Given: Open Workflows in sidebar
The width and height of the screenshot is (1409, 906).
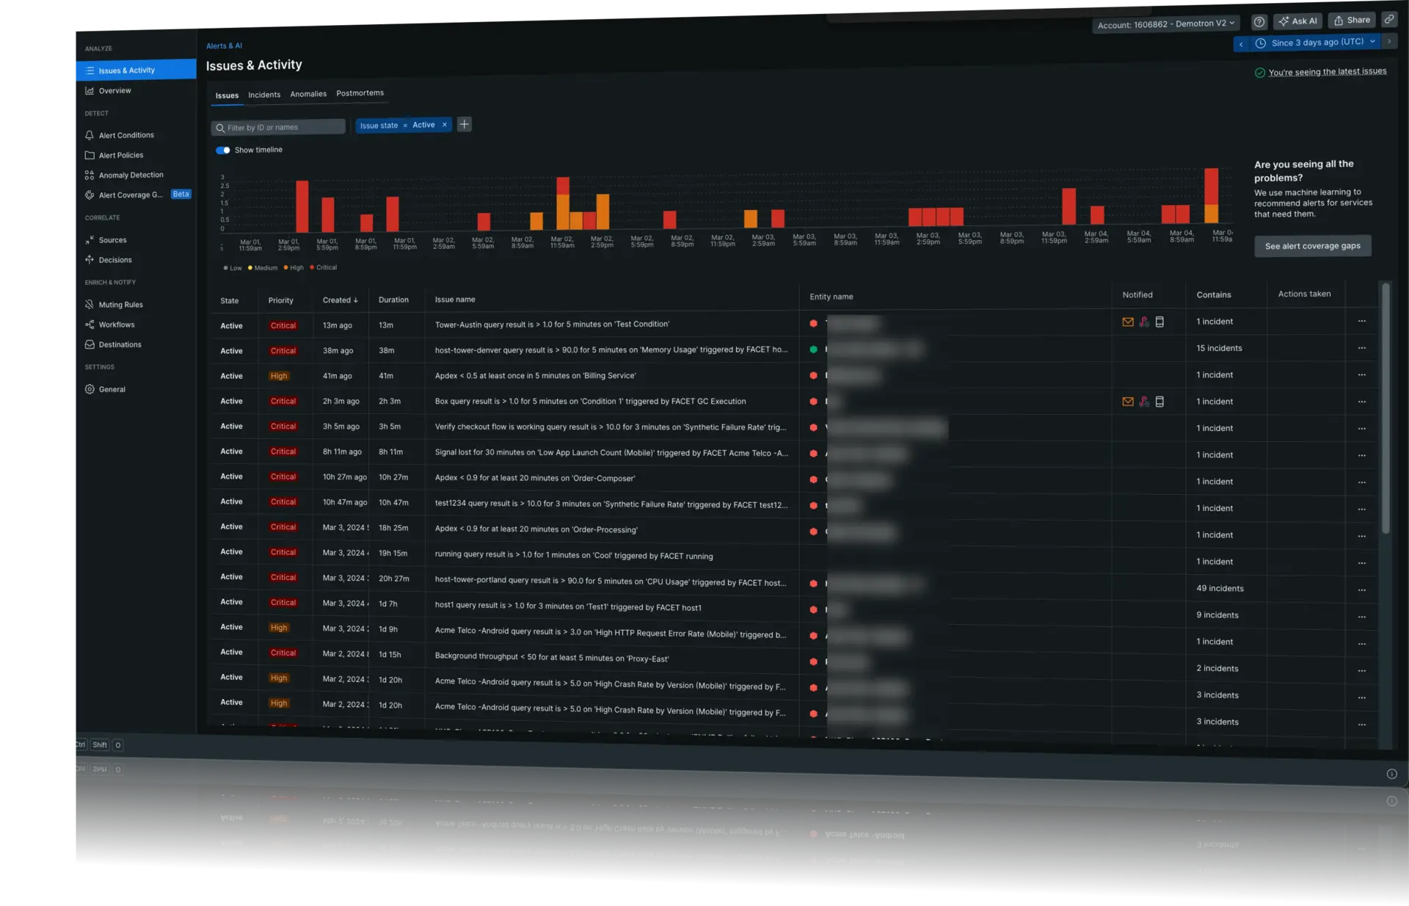Looking at the screenshot, I should [117, 325].
